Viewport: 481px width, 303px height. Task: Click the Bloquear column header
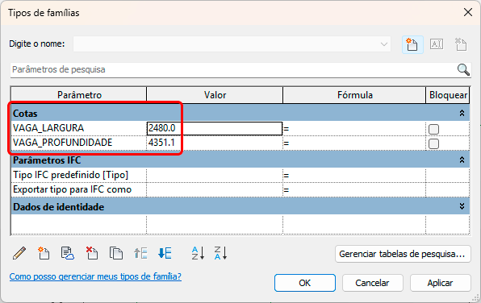[448, 95]
